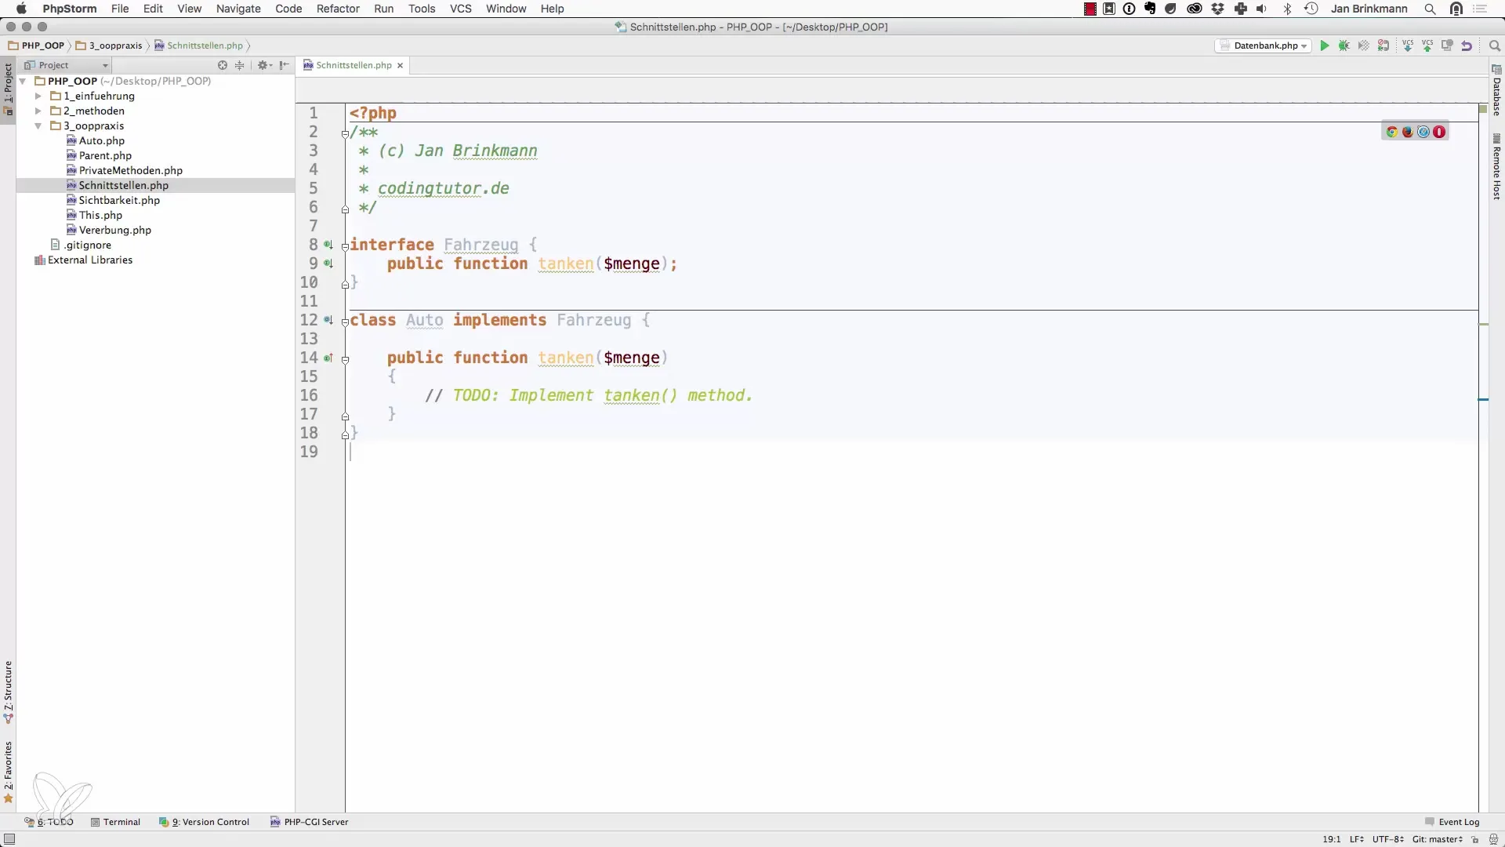
Task: Open Search Everywhere magnifier in toolbar
Action: pos(1494,45)
